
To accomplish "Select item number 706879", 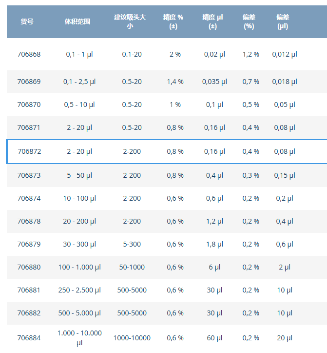I will click(x=29, y=244).
